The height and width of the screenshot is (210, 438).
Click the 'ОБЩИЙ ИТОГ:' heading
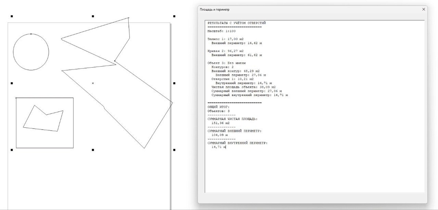(x=219, y=107)
